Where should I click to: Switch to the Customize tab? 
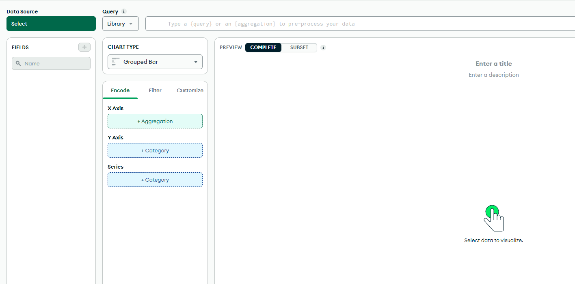coord(190,90)
